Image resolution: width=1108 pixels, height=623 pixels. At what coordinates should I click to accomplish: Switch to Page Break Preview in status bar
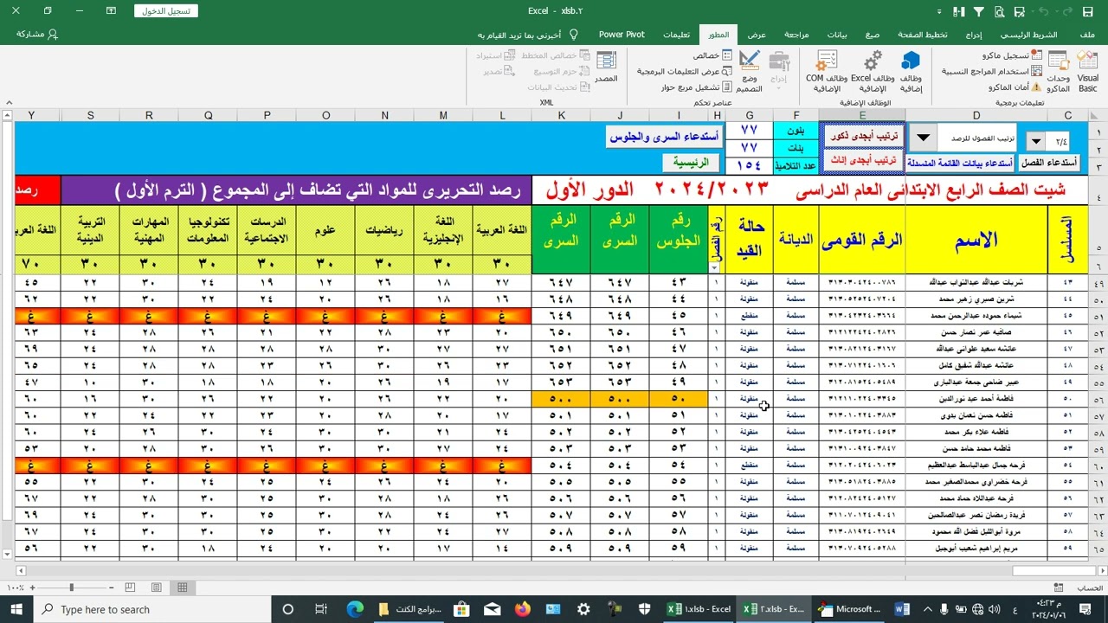(x=131, y=588)
